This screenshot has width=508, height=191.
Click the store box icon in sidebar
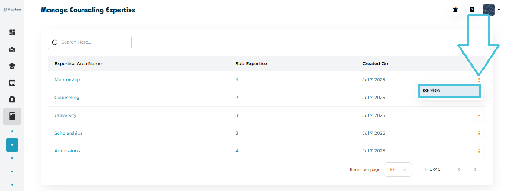coord(12,99)
